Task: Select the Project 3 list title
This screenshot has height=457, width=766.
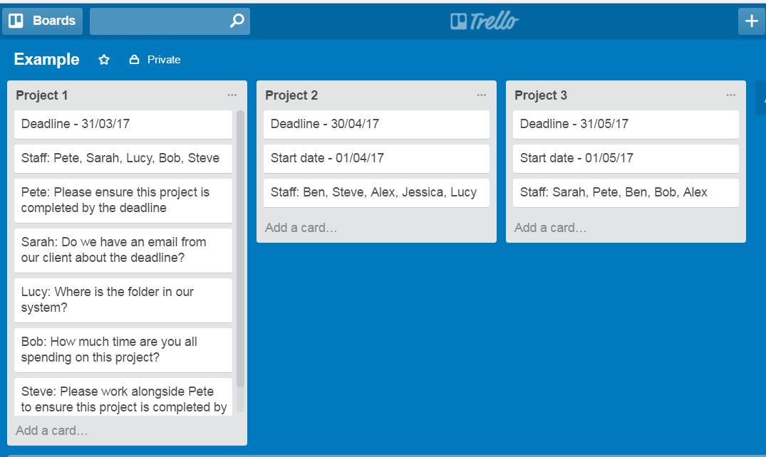Action: click(541, 95)
